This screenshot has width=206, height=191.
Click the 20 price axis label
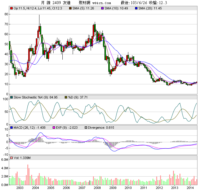point(6,74)
